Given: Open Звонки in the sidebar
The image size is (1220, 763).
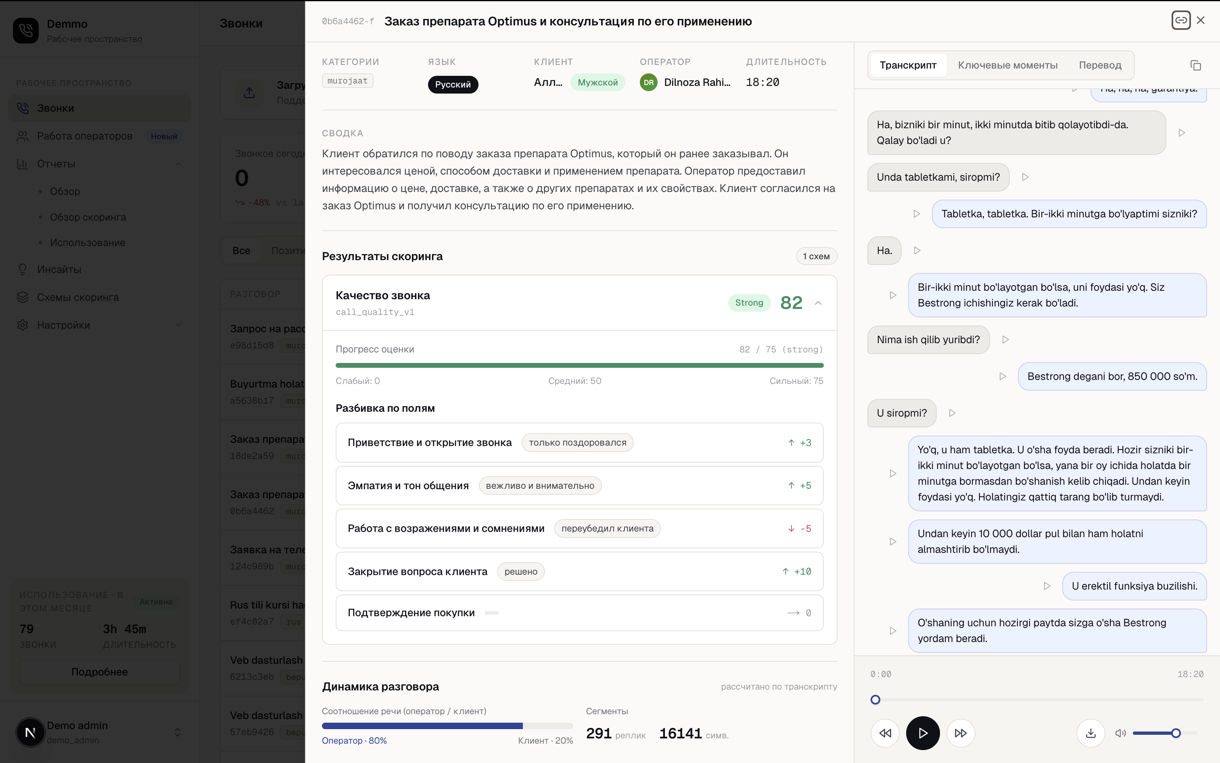Looking at the screenshot, I should pos(99,108).
